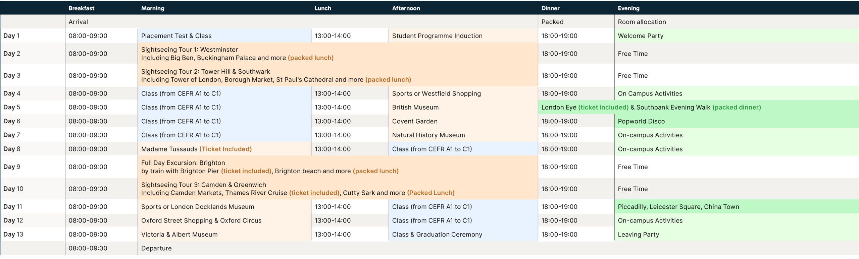Select the Evening column header

tap(628, 8)
